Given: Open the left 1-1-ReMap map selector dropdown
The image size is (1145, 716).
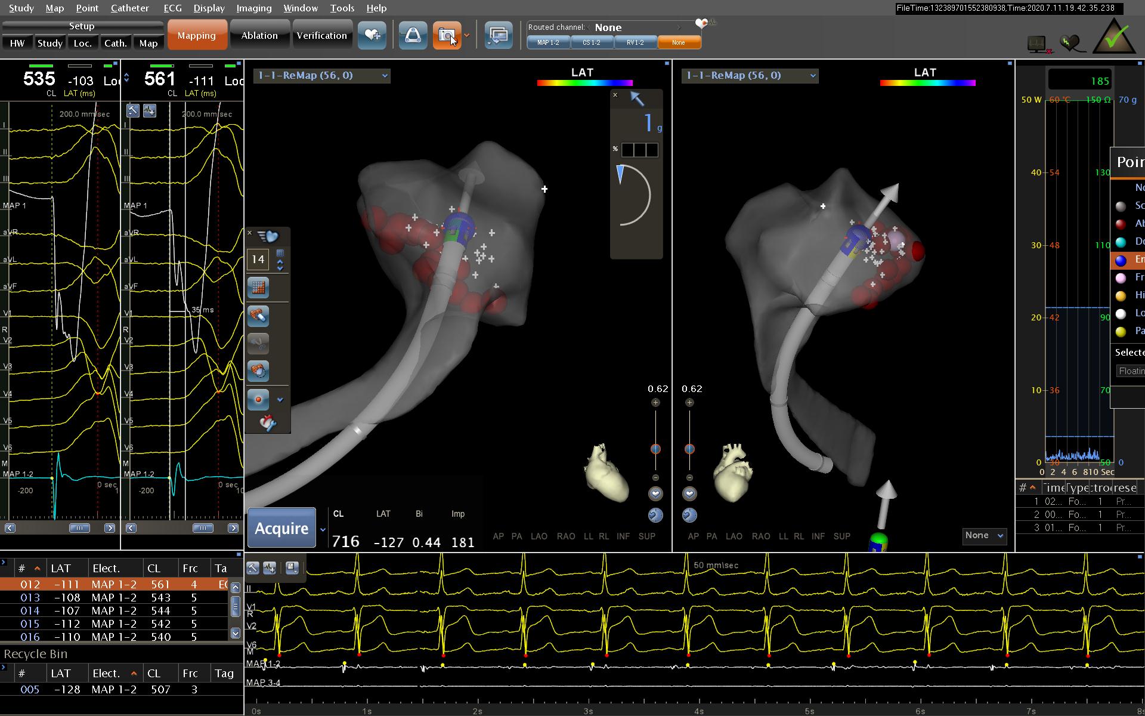Looking at the screenshot, I should tap(385, 76).
